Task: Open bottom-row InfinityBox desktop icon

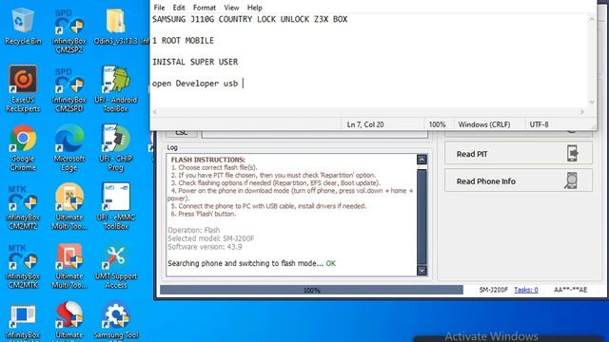Action: pos(23,322)
